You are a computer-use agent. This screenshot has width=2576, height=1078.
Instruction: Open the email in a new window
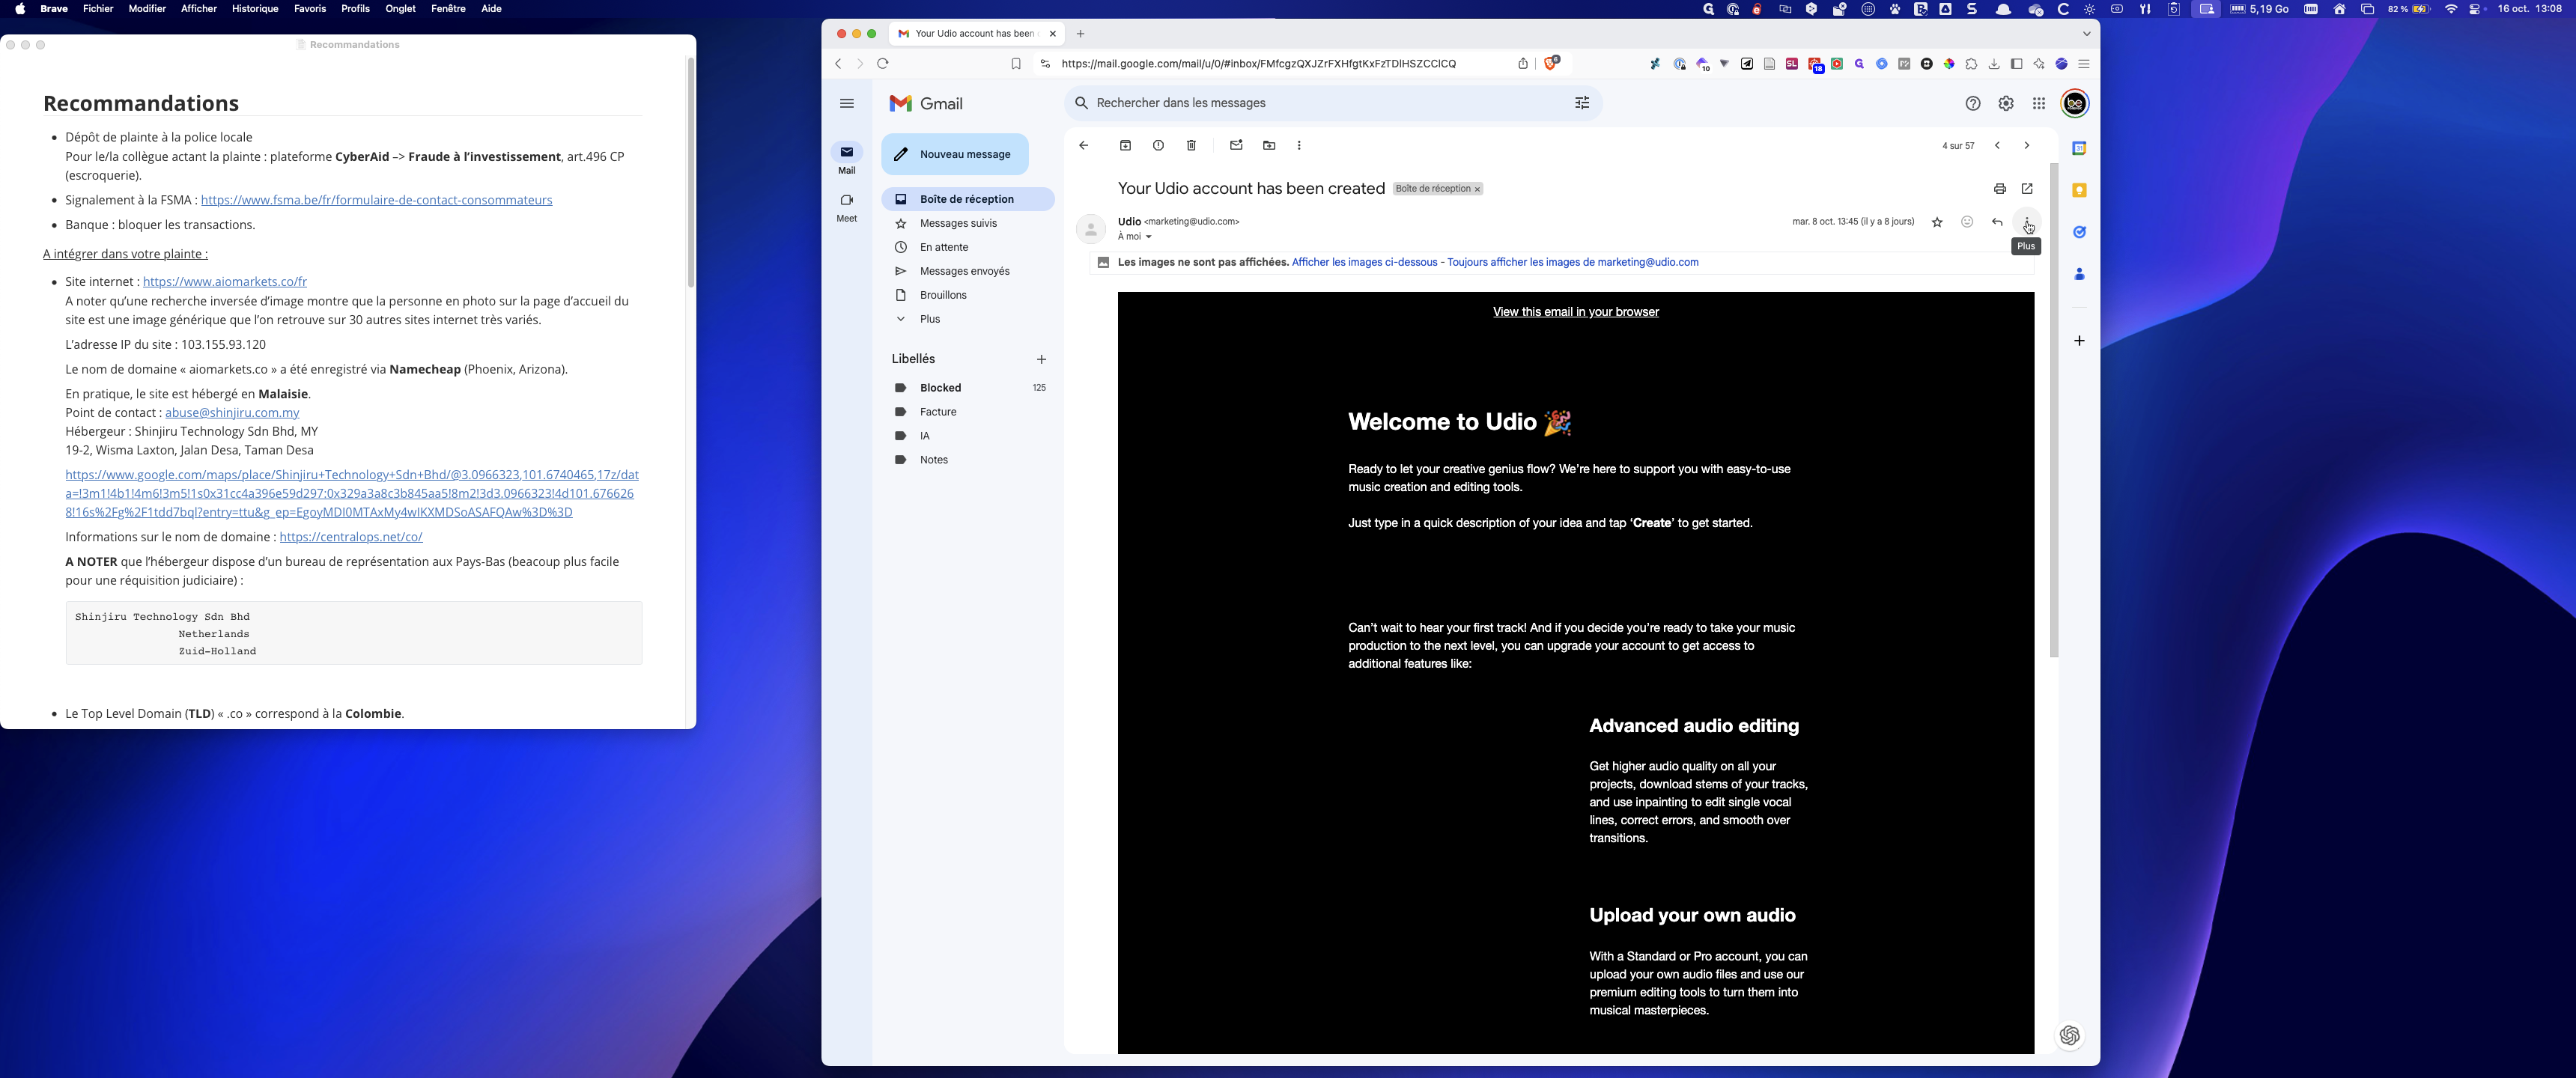[x=2027, y=189]
